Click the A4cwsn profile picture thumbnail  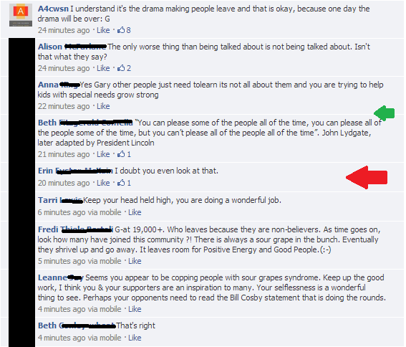tap(21, 15)
